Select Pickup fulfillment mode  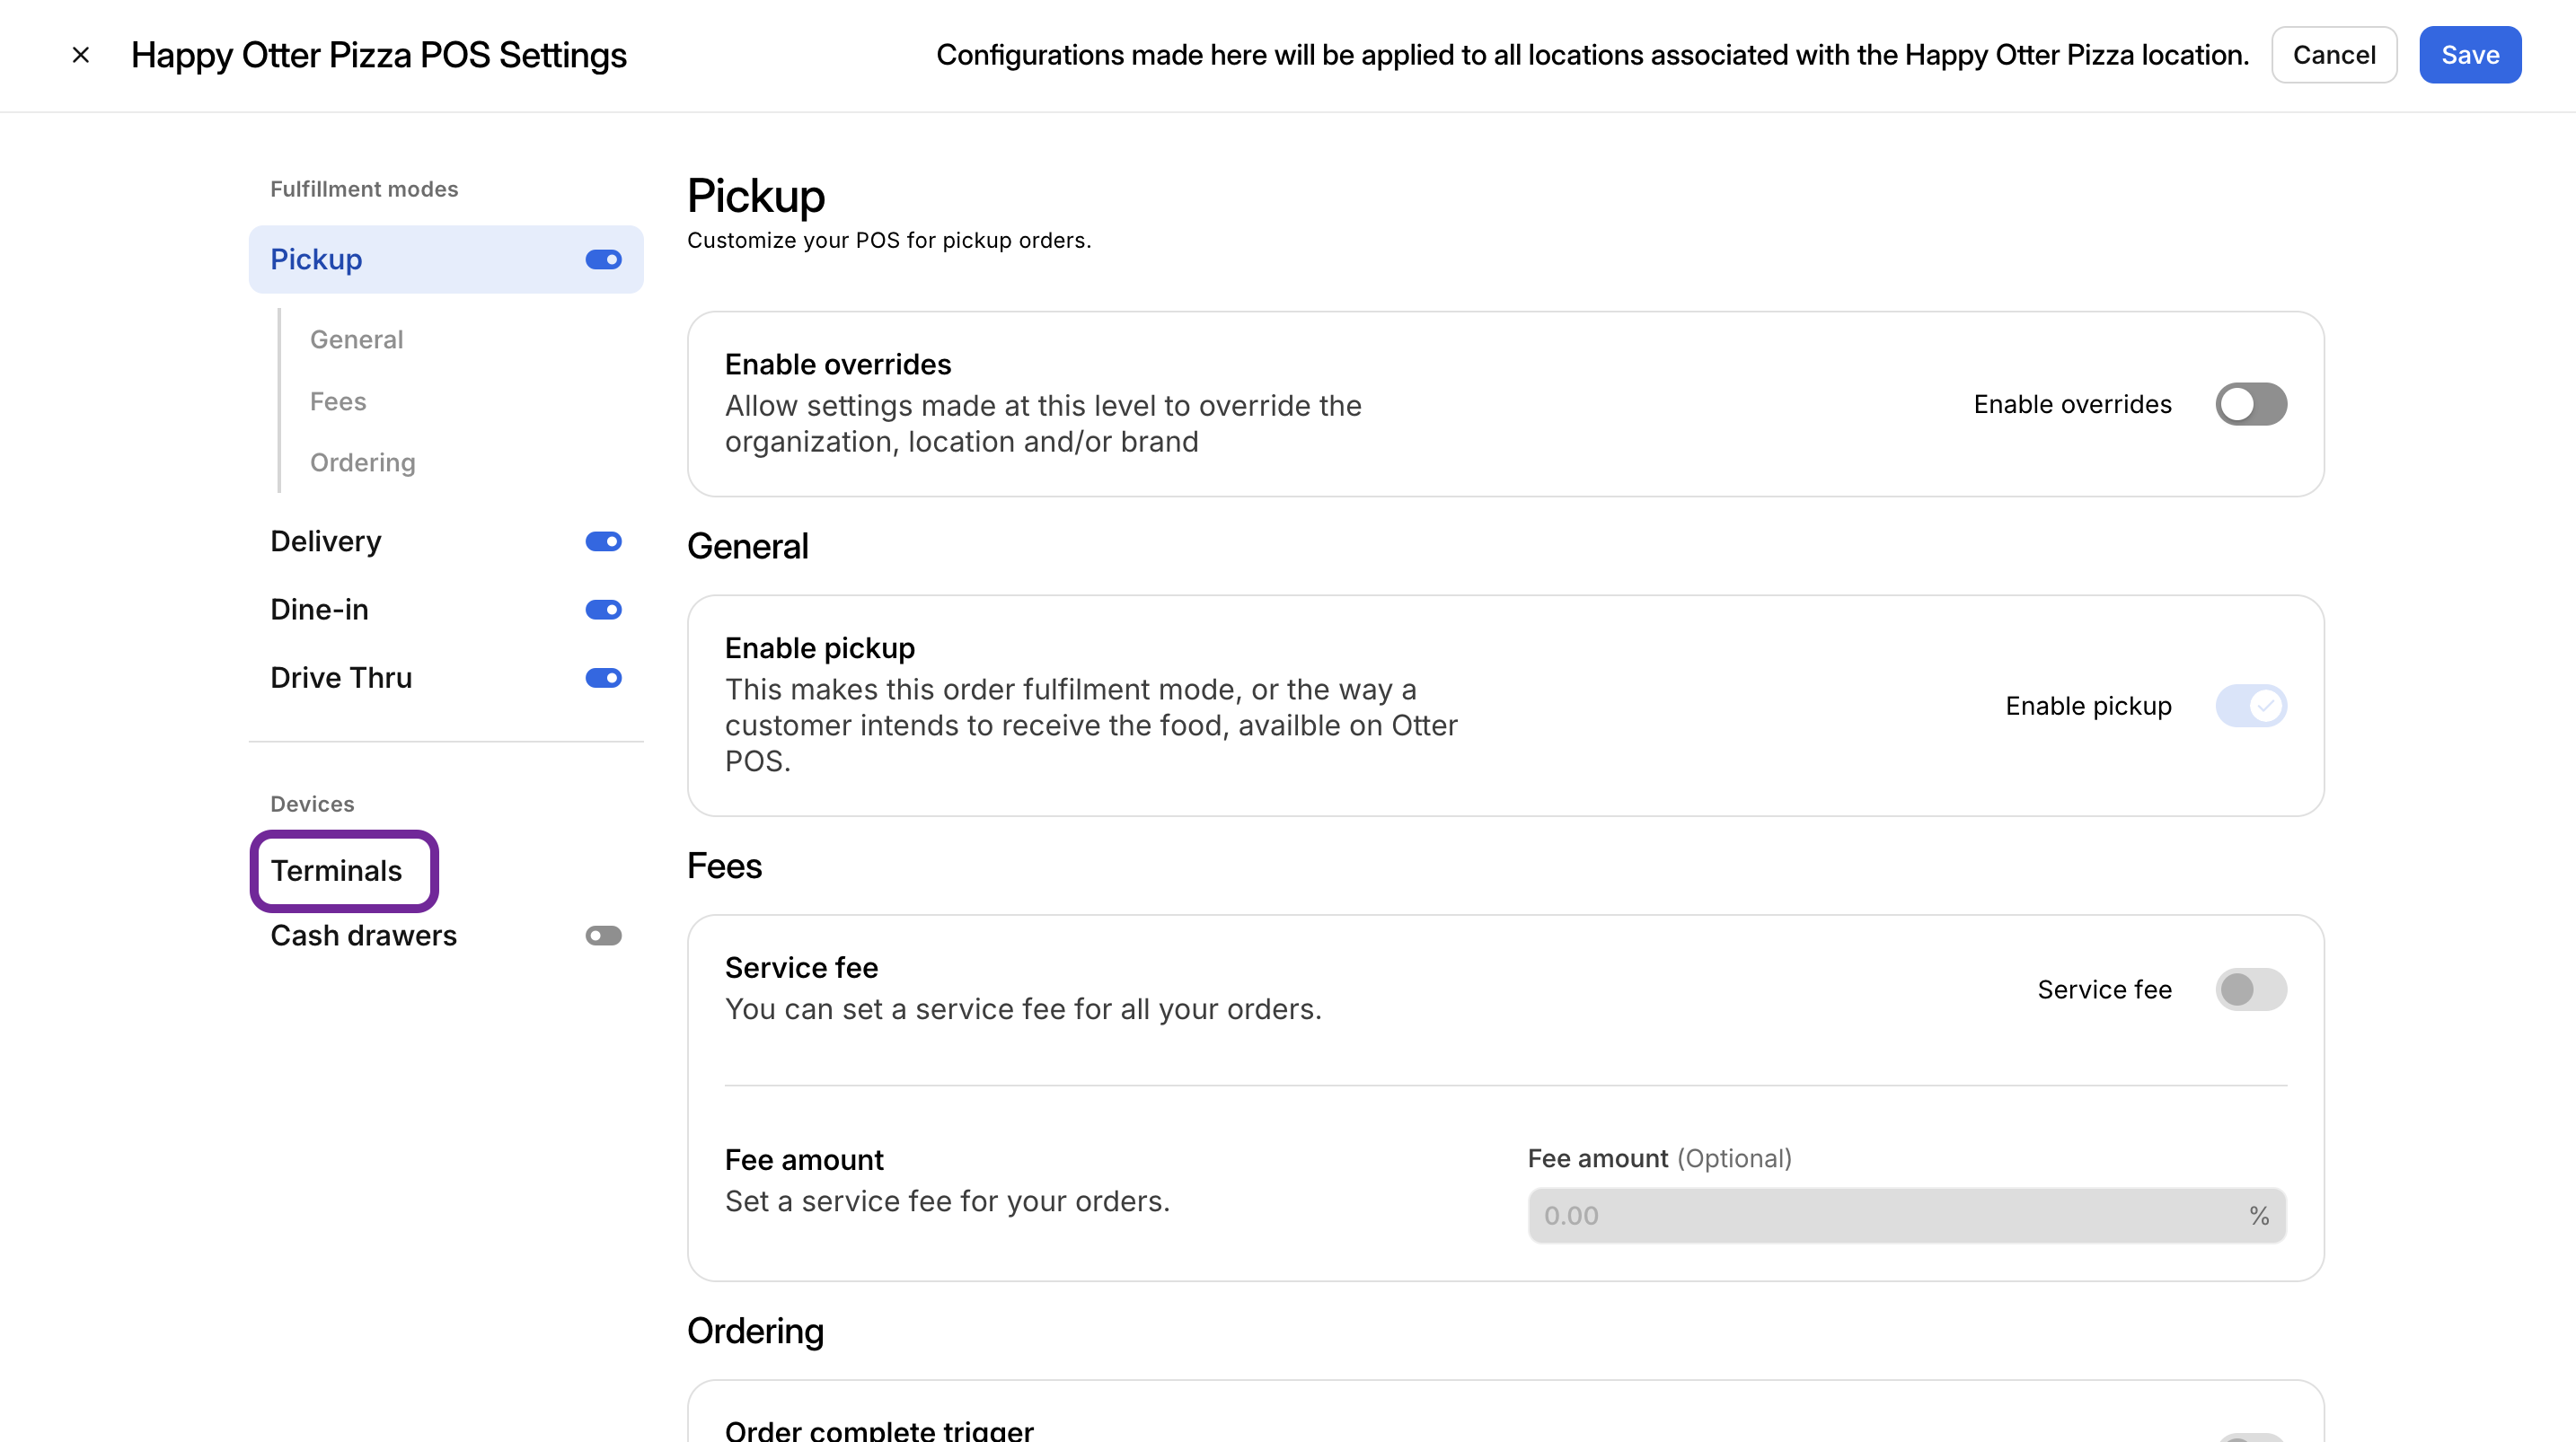[446, 259]
